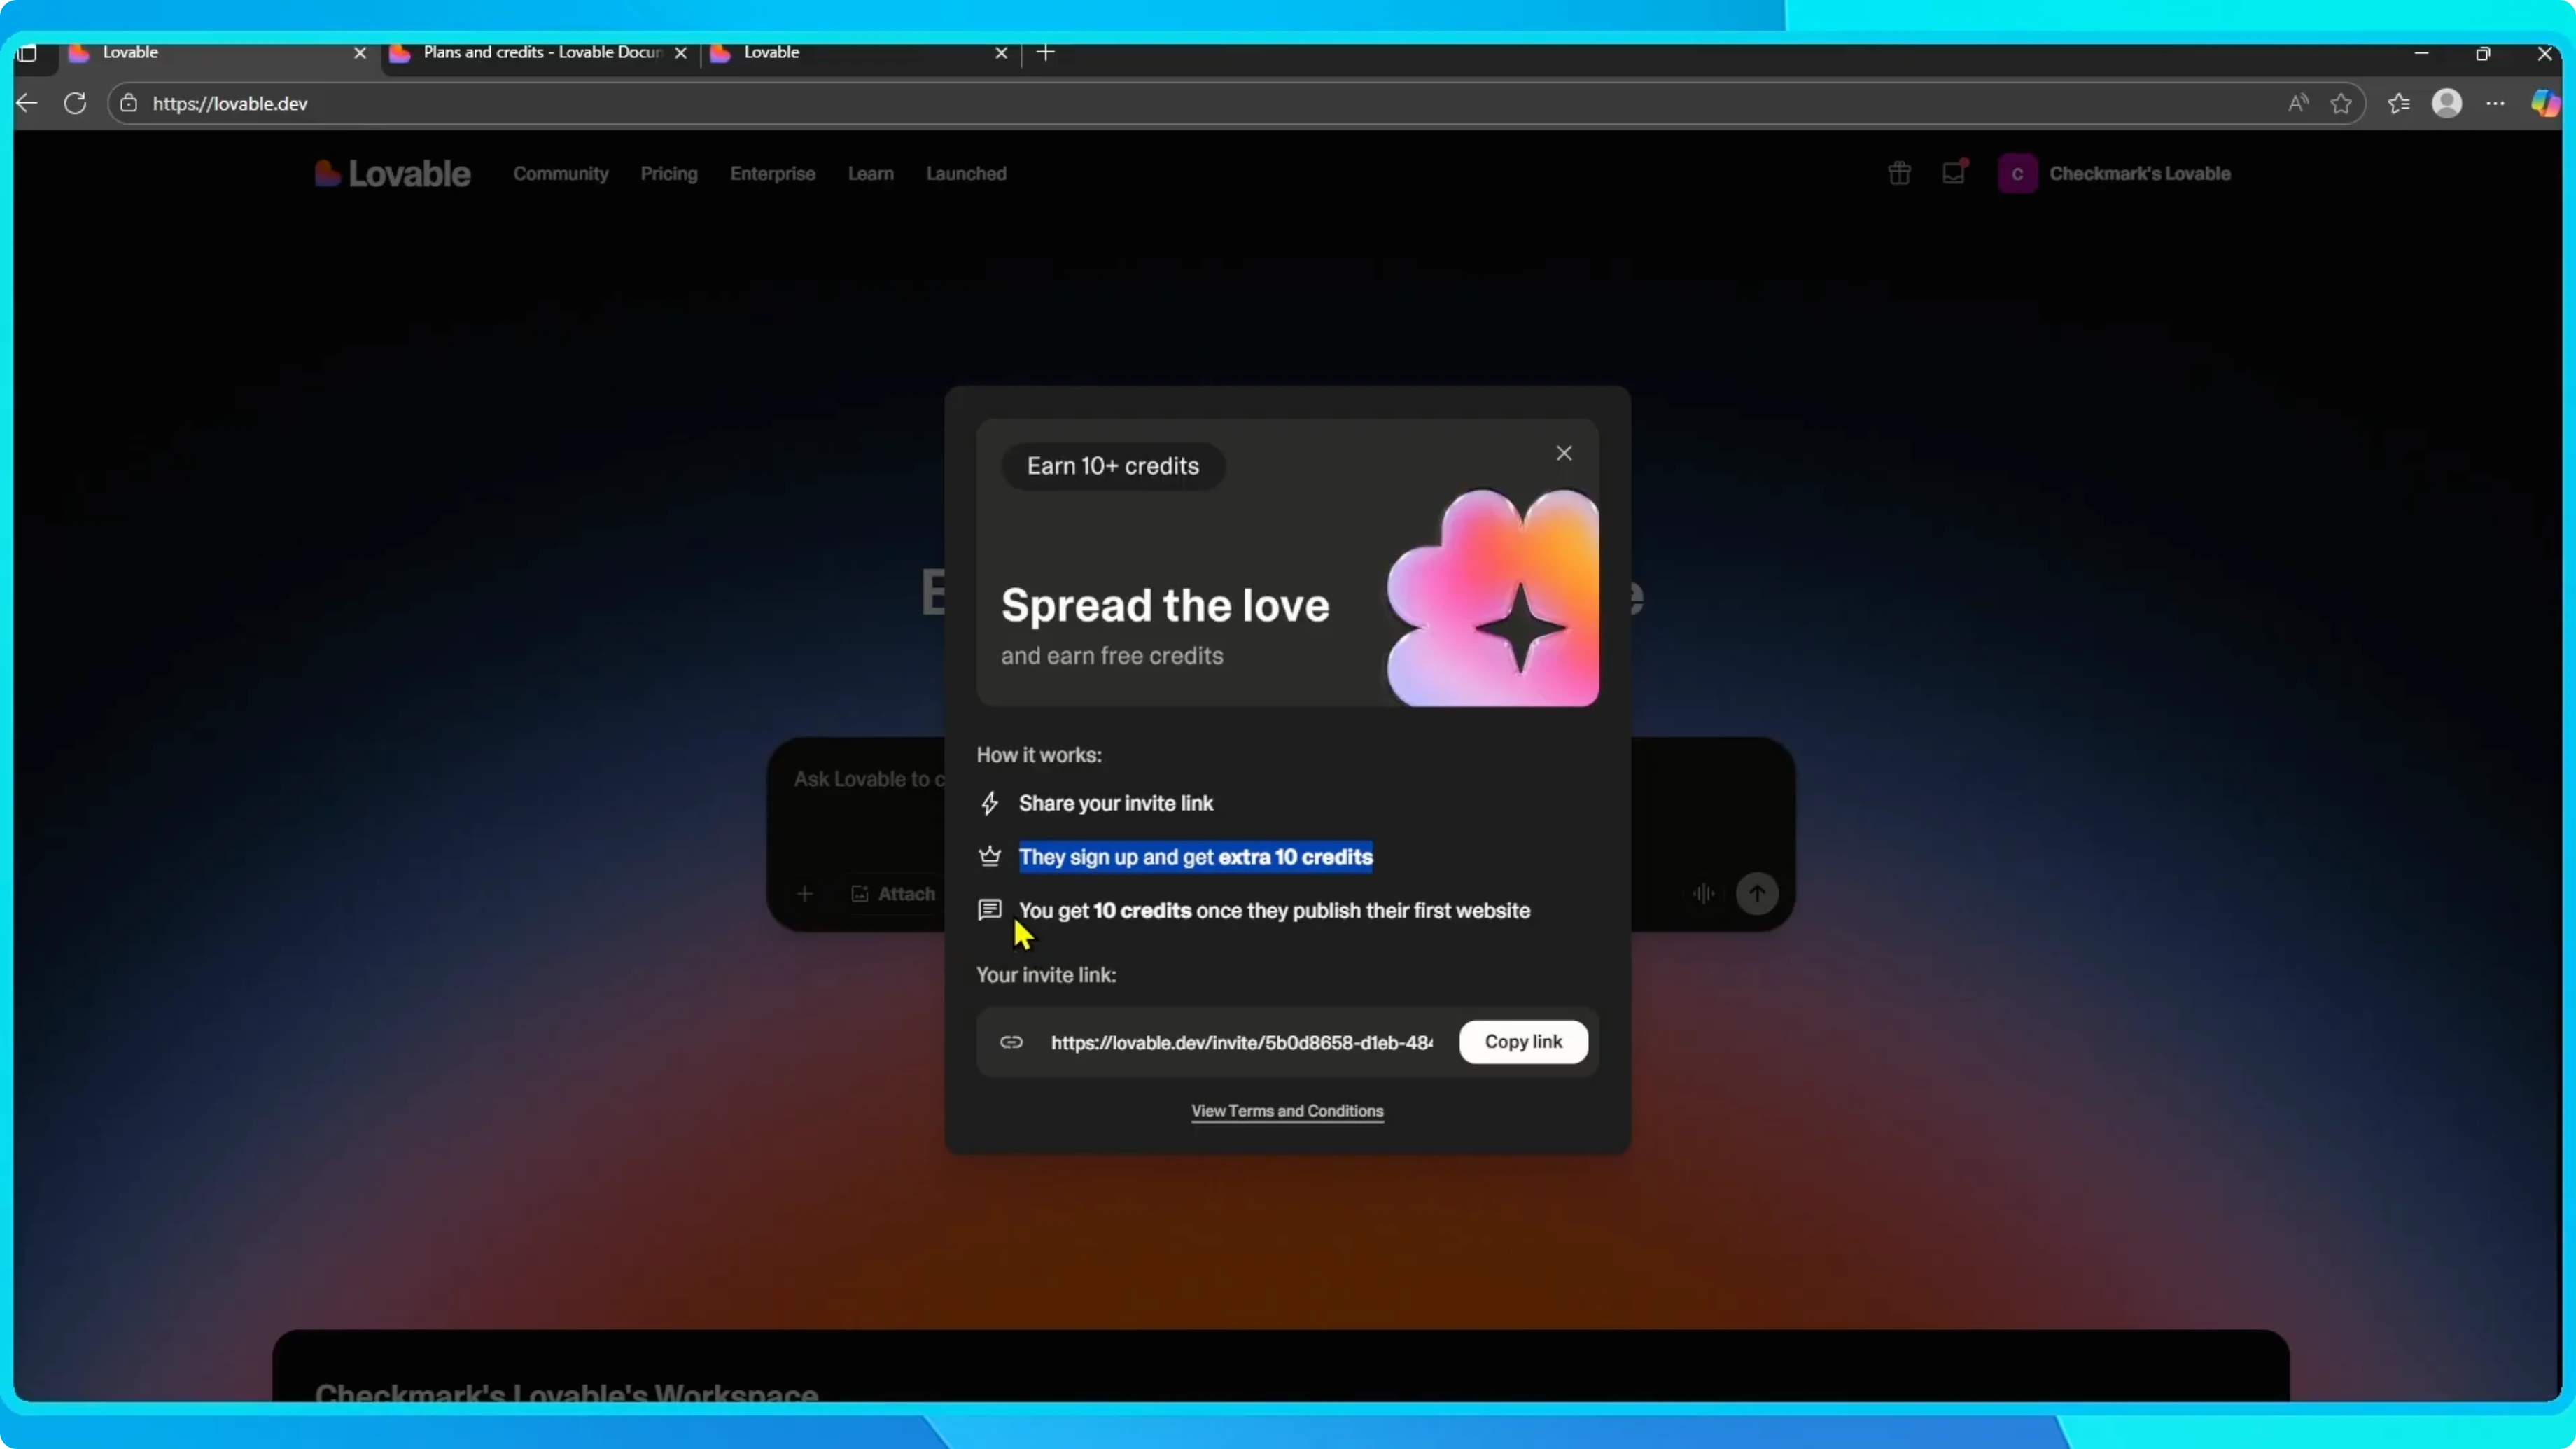Click the You get 10 credits line
Screen dimensions: 2576x1449
1274,910
